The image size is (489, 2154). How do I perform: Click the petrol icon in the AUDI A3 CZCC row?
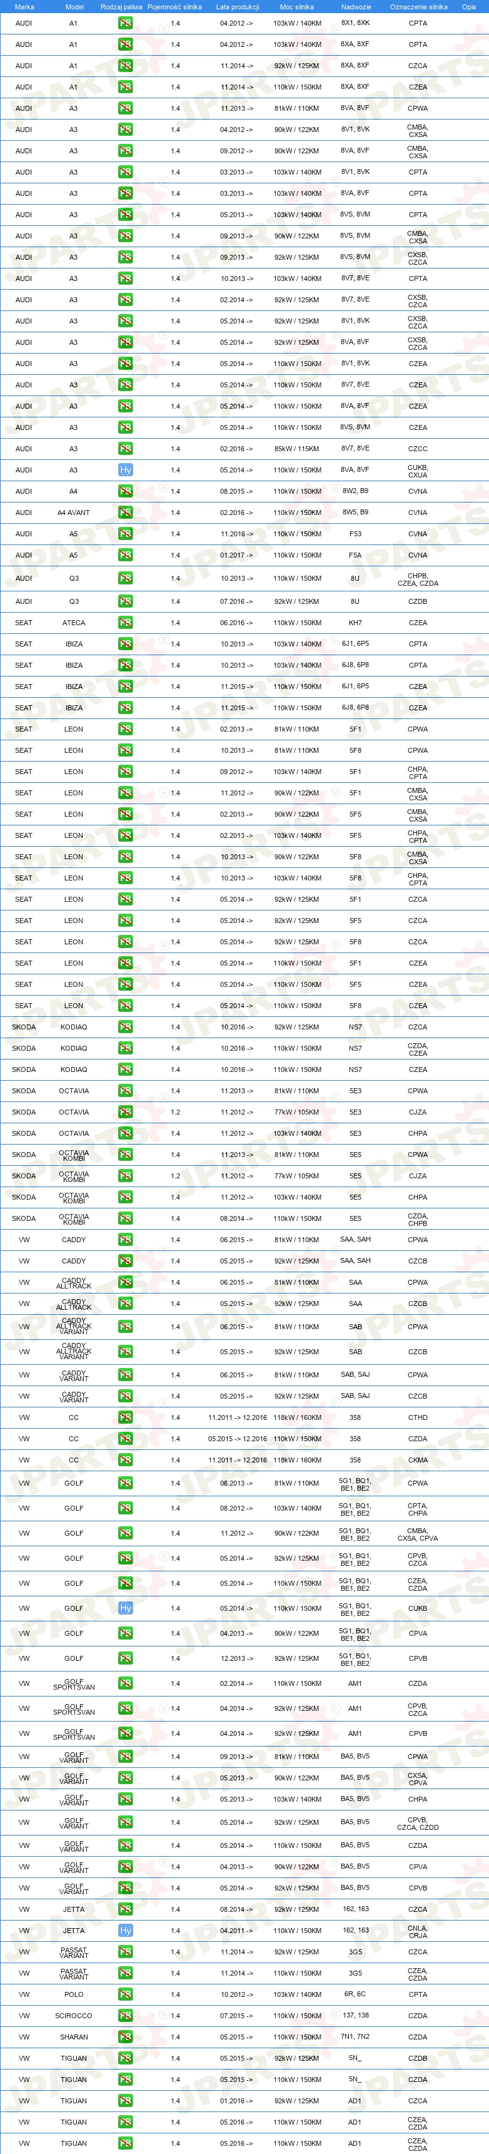pyautogui.click(x=126, y=449)
